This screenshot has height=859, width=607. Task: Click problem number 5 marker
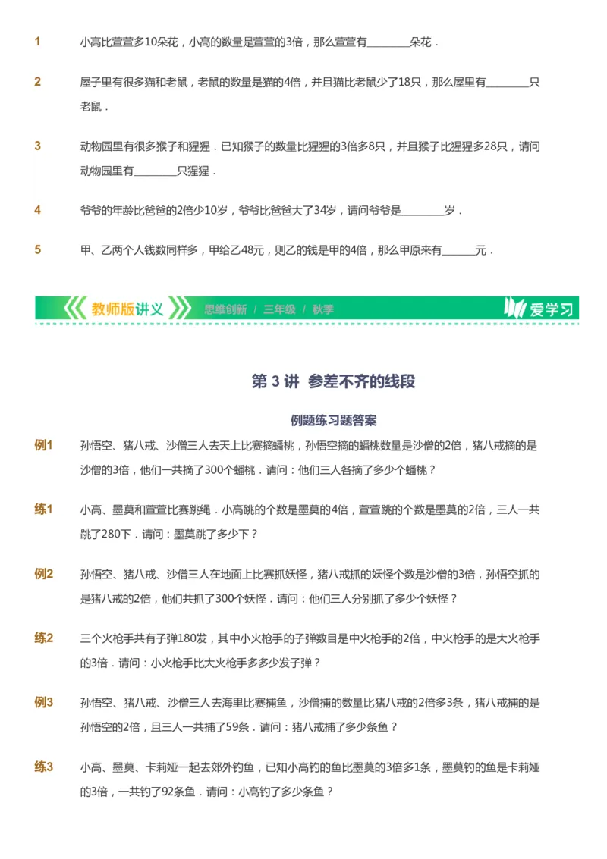[x=39, y=249]
